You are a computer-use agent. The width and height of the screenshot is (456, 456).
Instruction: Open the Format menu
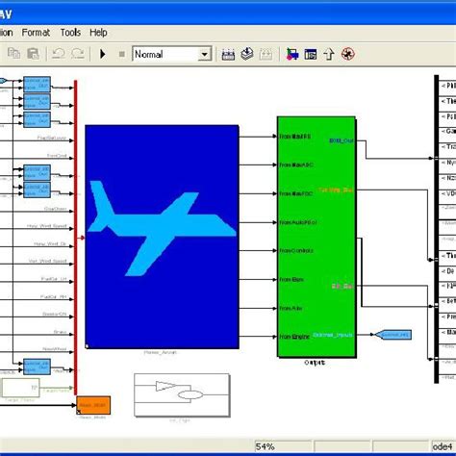tap(36, 33)
